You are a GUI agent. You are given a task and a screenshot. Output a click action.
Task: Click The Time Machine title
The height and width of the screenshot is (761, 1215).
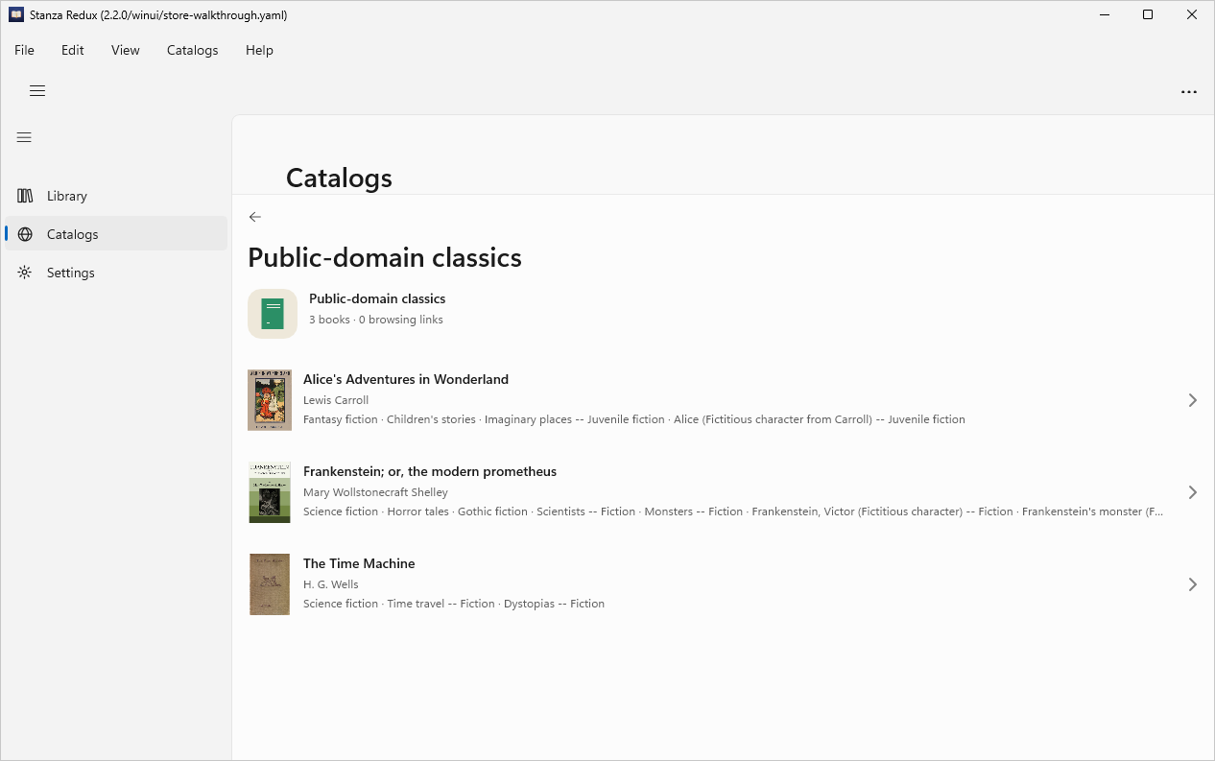point(359,563)
